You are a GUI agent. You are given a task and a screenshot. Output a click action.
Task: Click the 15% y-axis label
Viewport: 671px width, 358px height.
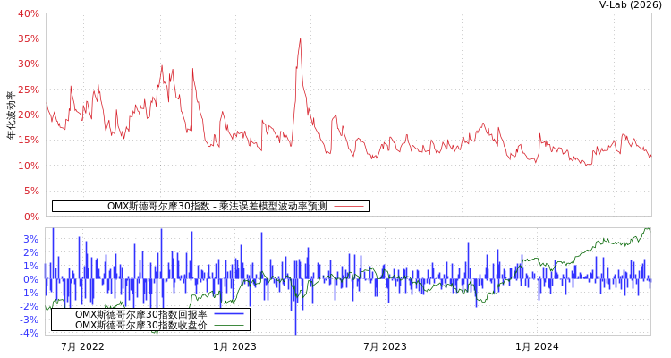pyautogui.click(x=29, y=140)
